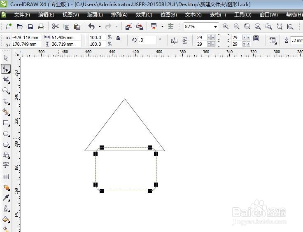
Task: Click the Mirror vertically button
Action: [185, 41]
